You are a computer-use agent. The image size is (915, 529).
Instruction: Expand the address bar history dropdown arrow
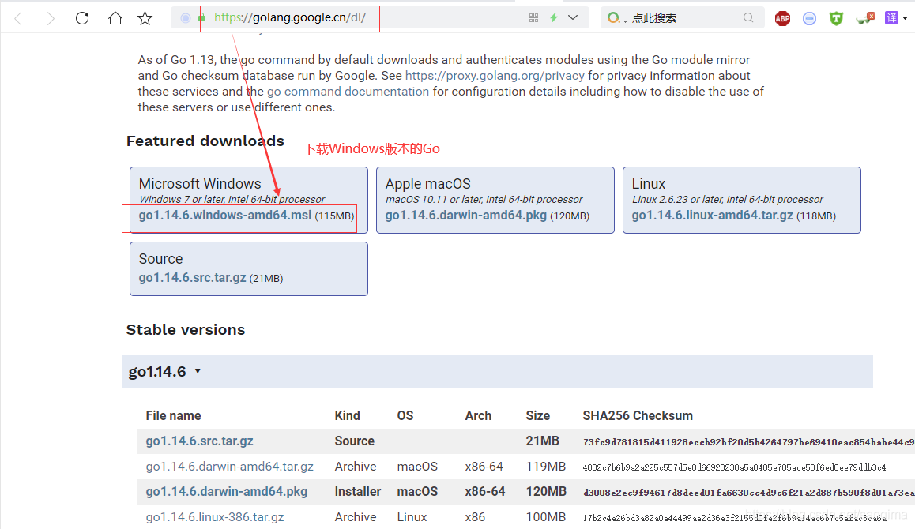[573, 17]
